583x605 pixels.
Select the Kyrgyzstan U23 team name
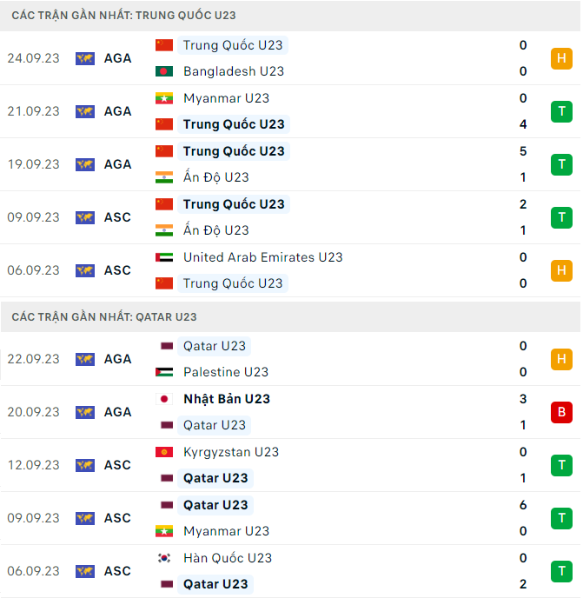click(x=231, y=452)
